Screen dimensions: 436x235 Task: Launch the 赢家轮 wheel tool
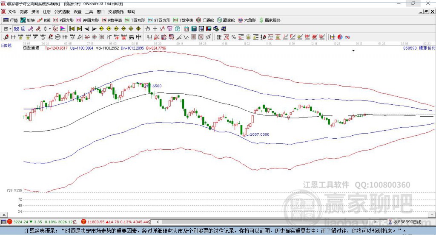coord(226,20)
